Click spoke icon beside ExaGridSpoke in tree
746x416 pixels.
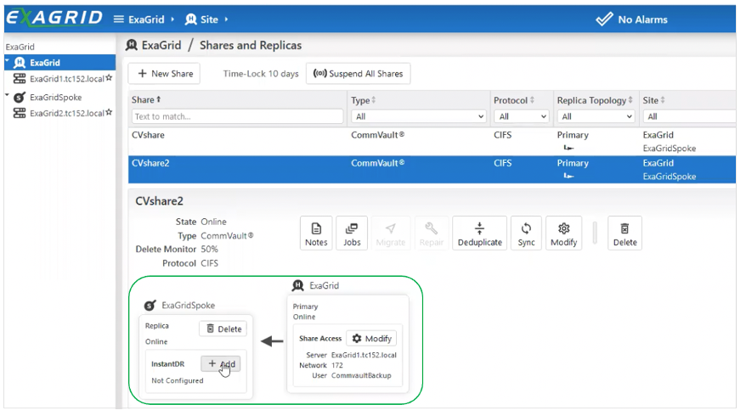(x=20, y=98)
